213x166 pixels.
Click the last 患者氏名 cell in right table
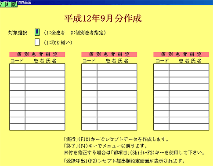tap(189, 127)
